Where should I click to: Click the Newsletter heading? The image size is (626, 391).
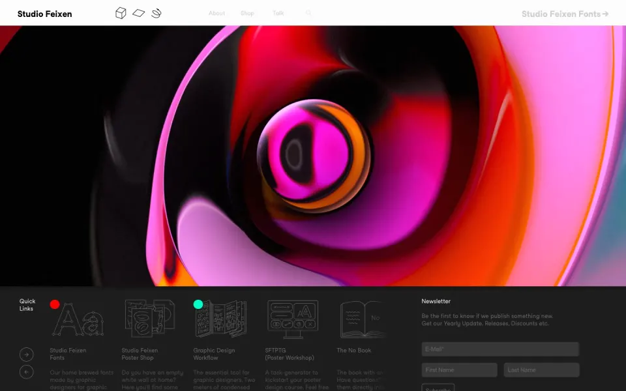[436, 301]
